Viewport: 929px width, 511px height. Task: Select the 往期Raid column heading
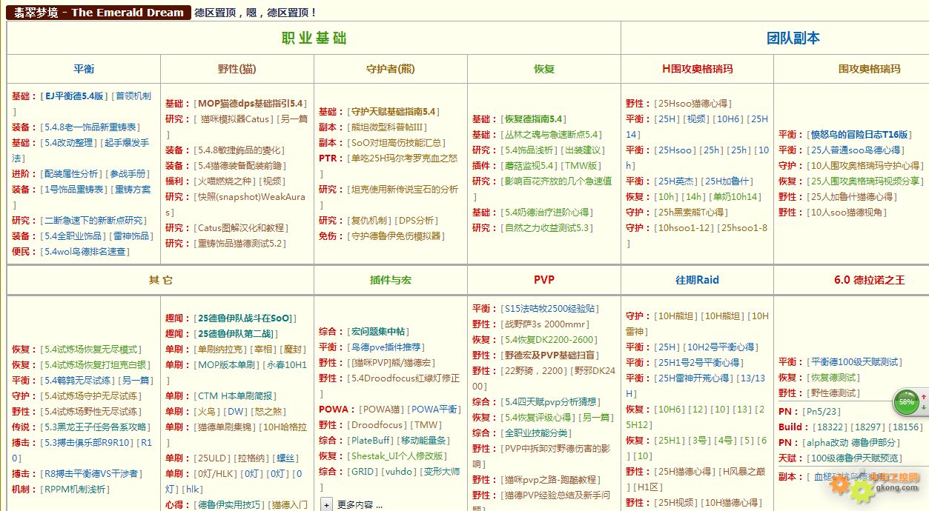pyautogui.click(x=697, y=280)
